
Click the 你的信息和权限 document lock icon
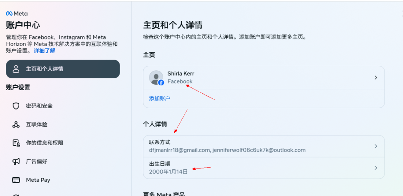tap(16, 143)
